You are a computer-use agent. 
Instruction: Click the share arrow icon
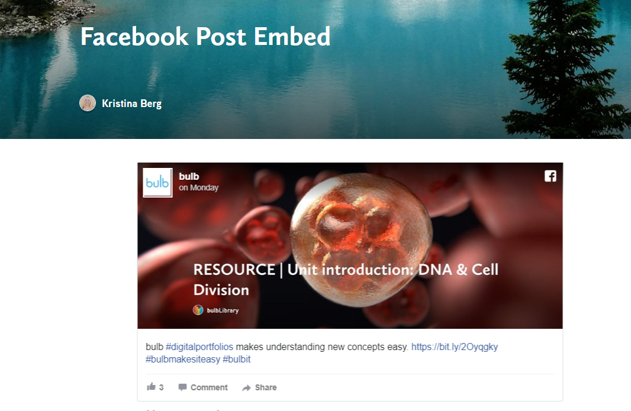246,388
